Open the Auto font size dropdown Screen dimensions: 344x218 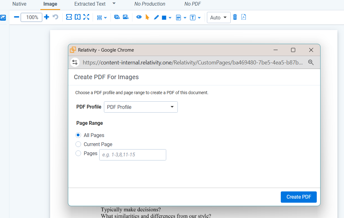tap(218, 18)
